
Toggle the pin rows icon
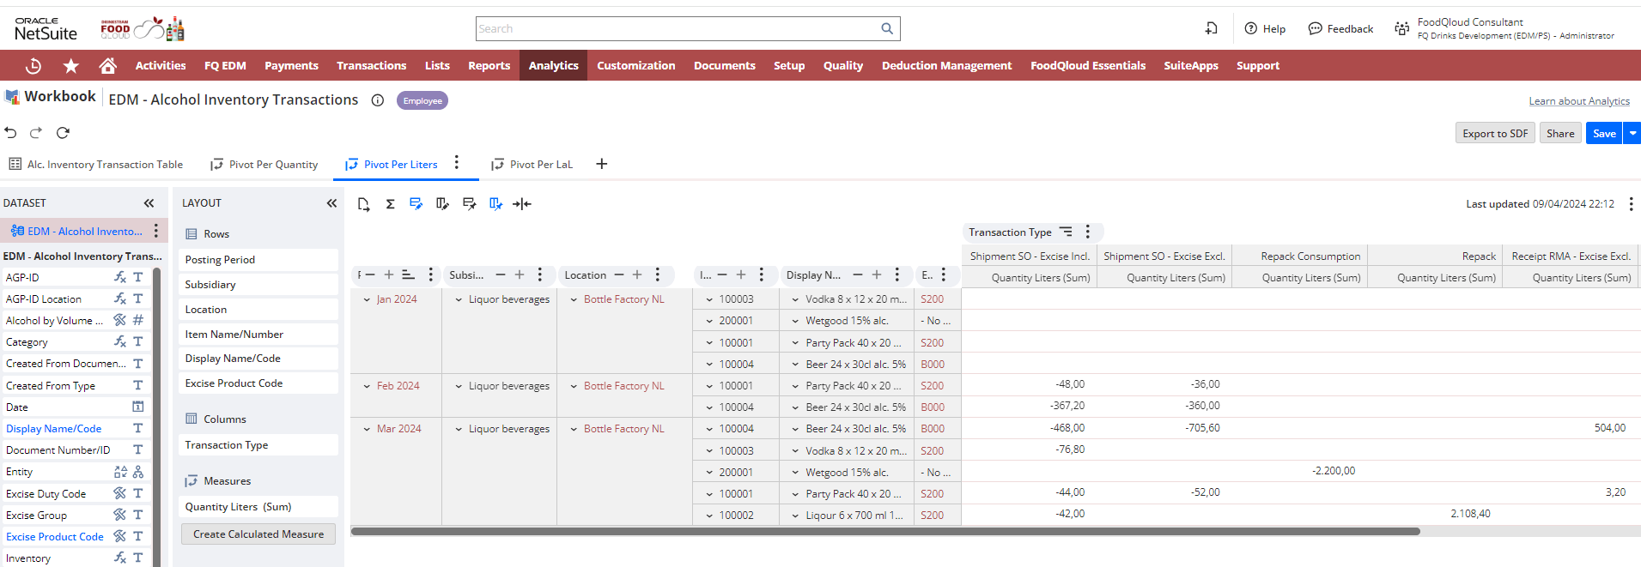click(x=469, y=204)
